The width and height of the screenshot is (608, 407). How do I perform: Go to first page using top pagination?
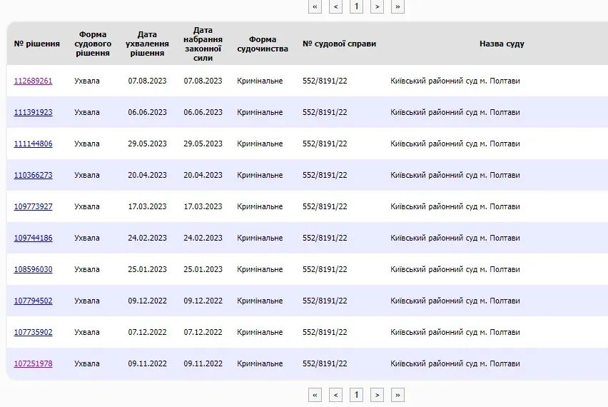[315, 6]
